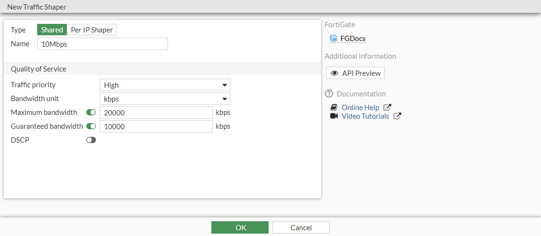
Task: Enable the DSCP toggle
Action: [x=91, y=140]
